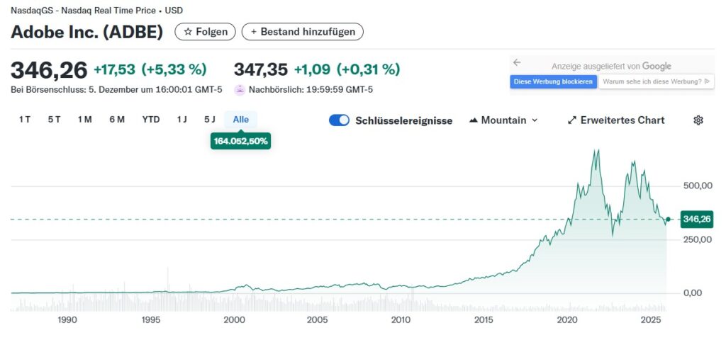Click the 250,00 y-axis label

698,239
